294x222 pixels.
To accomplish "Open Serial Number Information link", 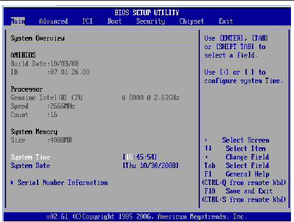I will 63,183.
